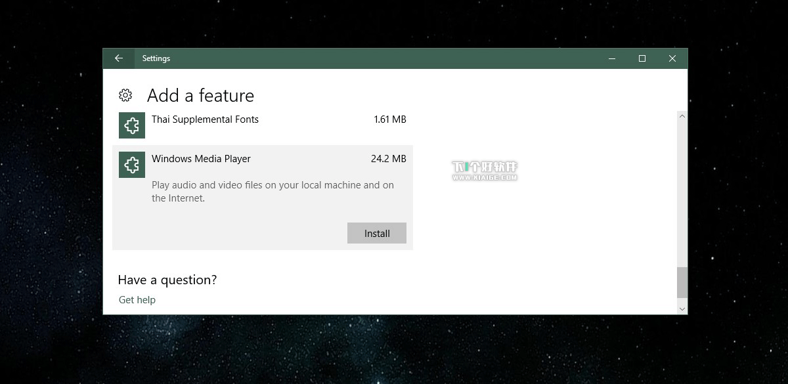Click the Windows Media Player description text
The image size is (788, 384).
(272, 191)
